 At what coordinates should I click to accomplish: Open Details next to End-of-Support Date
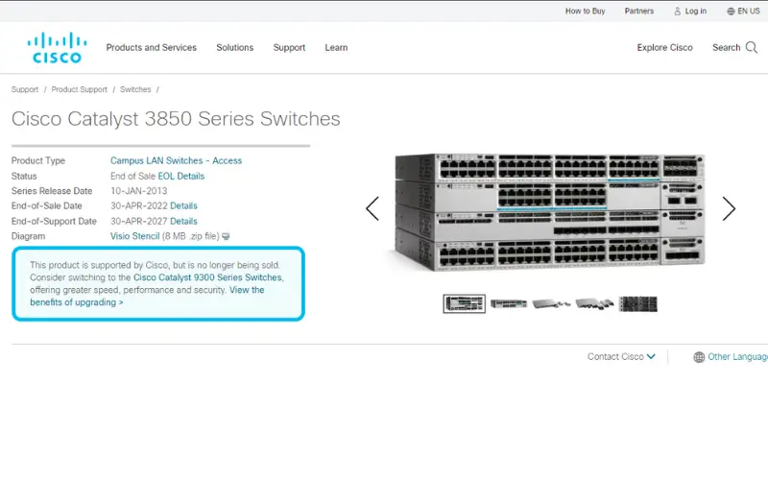(183, 222)
